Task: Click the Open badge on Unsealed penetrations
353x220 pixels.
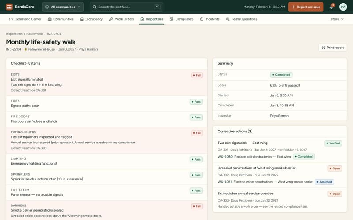Action: click(335, 169)
